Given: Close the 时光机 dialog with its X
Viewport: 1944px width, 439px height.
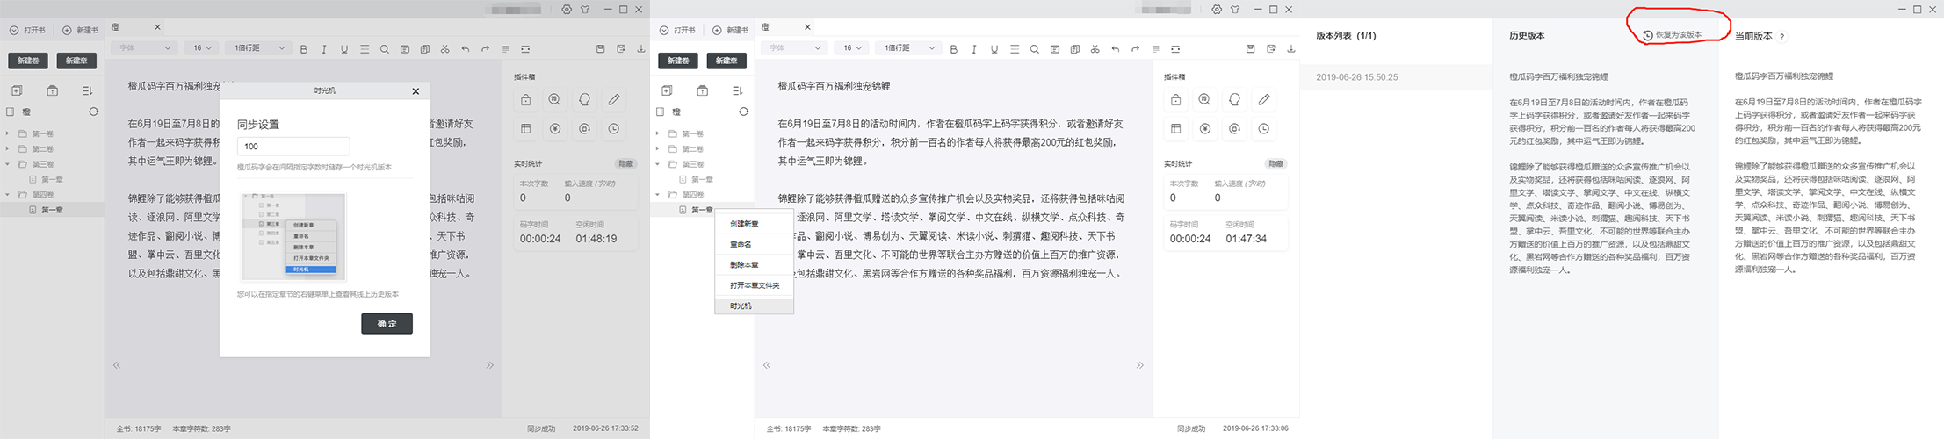Looking at the screenshot, I should (x=416, y=90).
